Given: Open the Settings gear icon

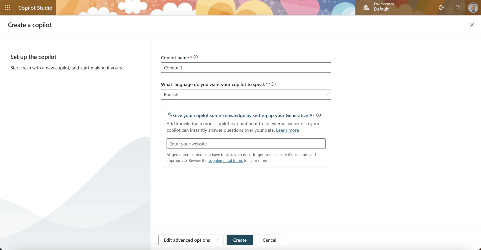Looking at the screenshot, I should (442, 8).
